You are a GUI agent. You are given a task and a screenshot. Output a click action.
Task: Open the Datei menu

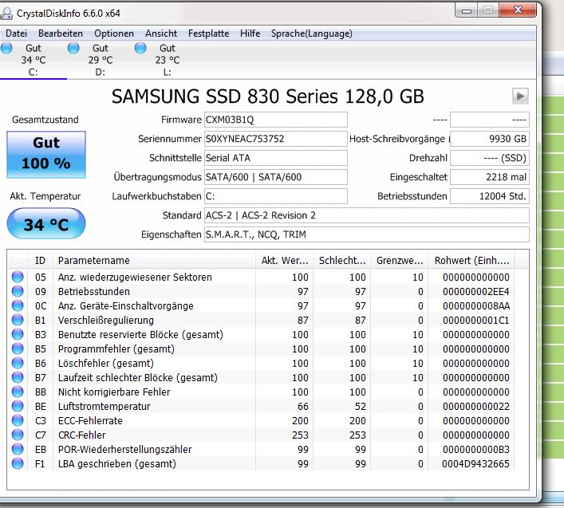click(16, 33)
